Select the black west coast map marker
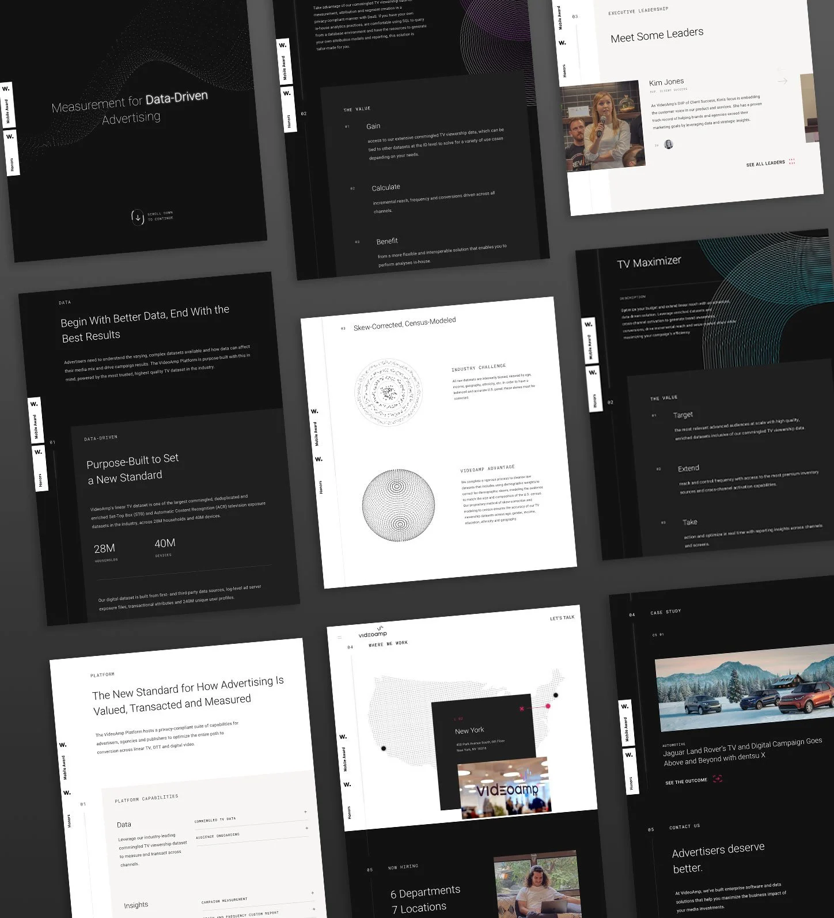Image resolution: width=834 pixels, height=918 pixels. click(x=384, y=748)
